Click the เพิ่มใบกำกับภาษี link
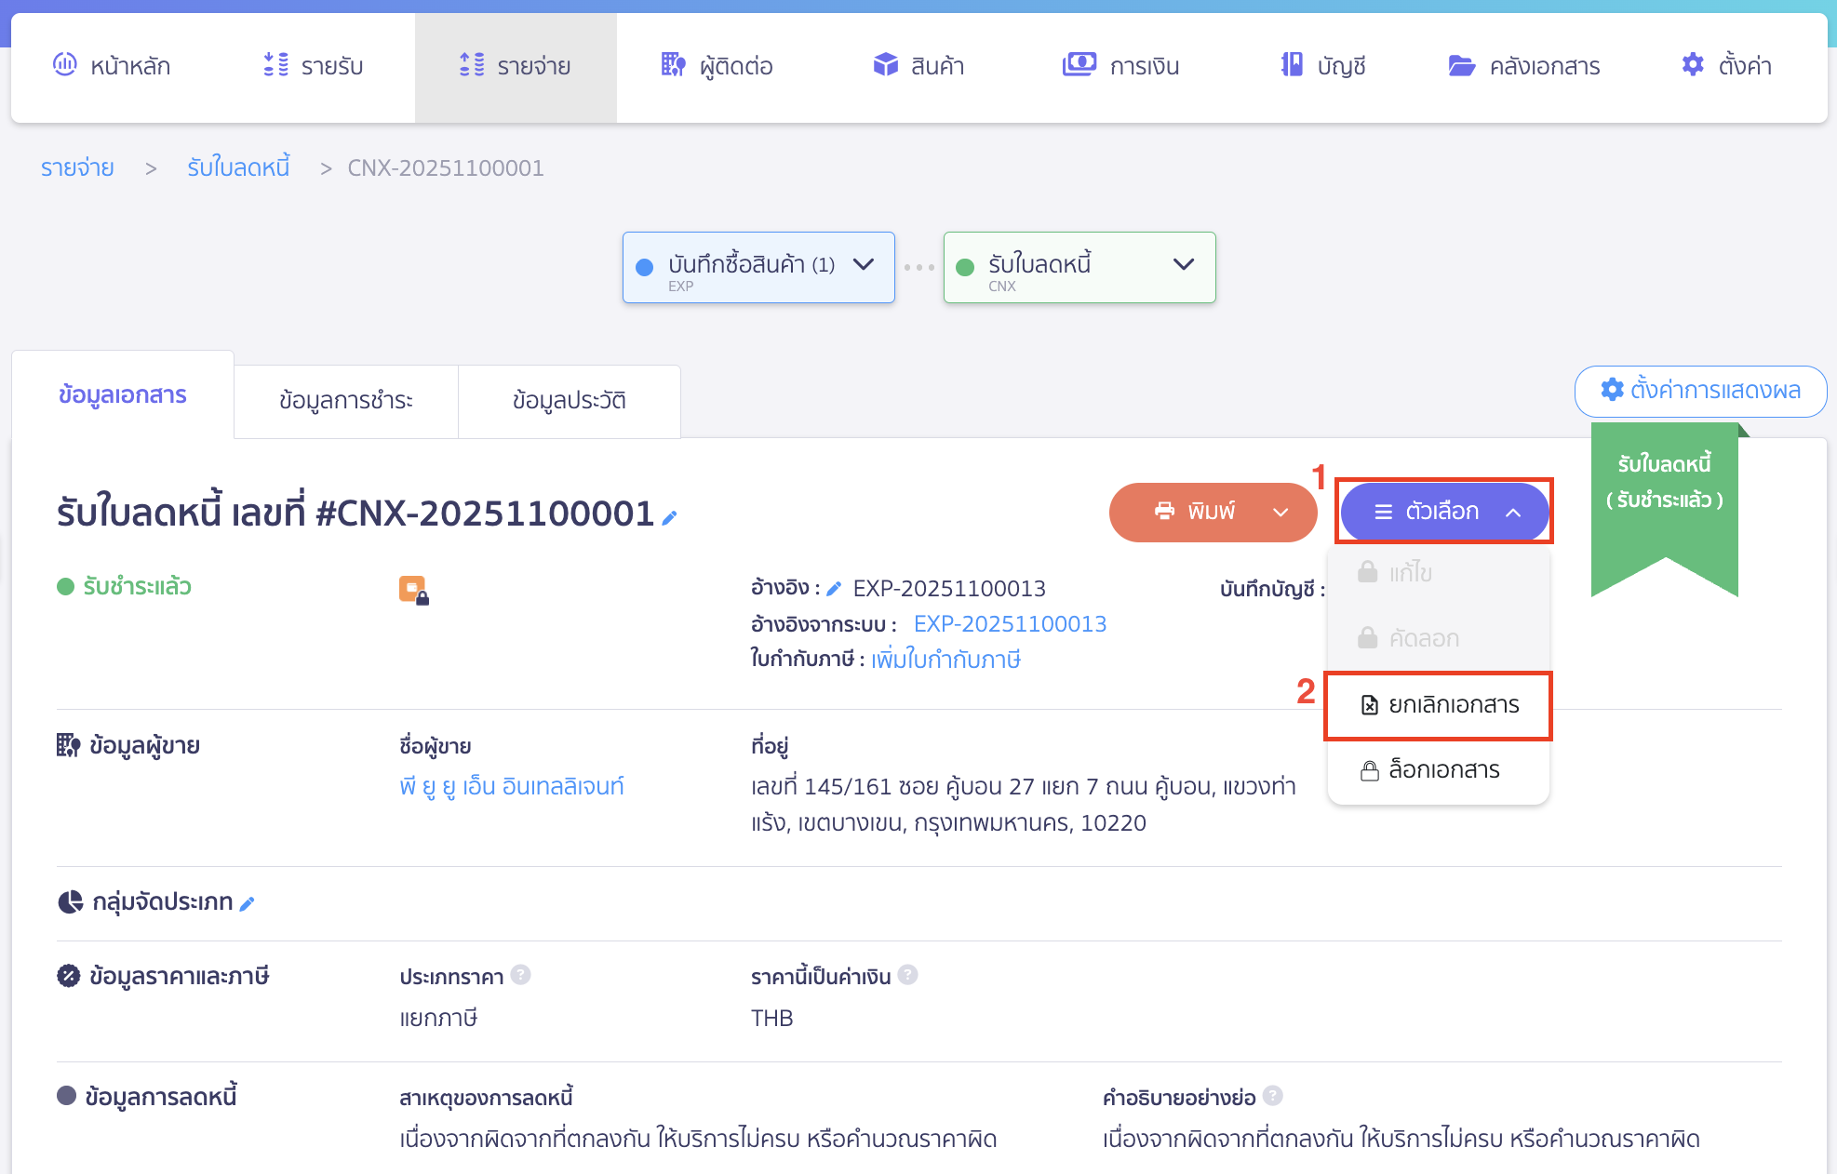This screenshot has width=1837, height=1174. pos(945,660)
